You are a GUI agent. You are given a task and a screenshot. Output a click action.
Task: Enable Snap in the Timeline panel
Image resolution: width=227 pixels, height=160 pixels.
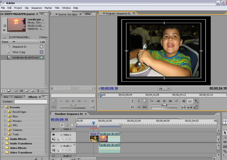[x=62, y=125]
